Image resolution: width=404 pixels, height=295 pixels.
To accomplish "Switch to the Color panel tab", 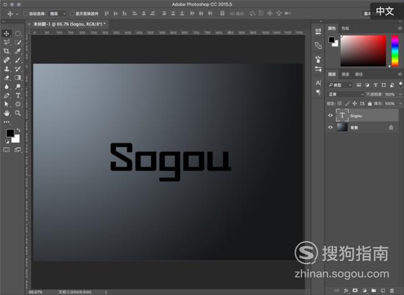I will 332,28.
